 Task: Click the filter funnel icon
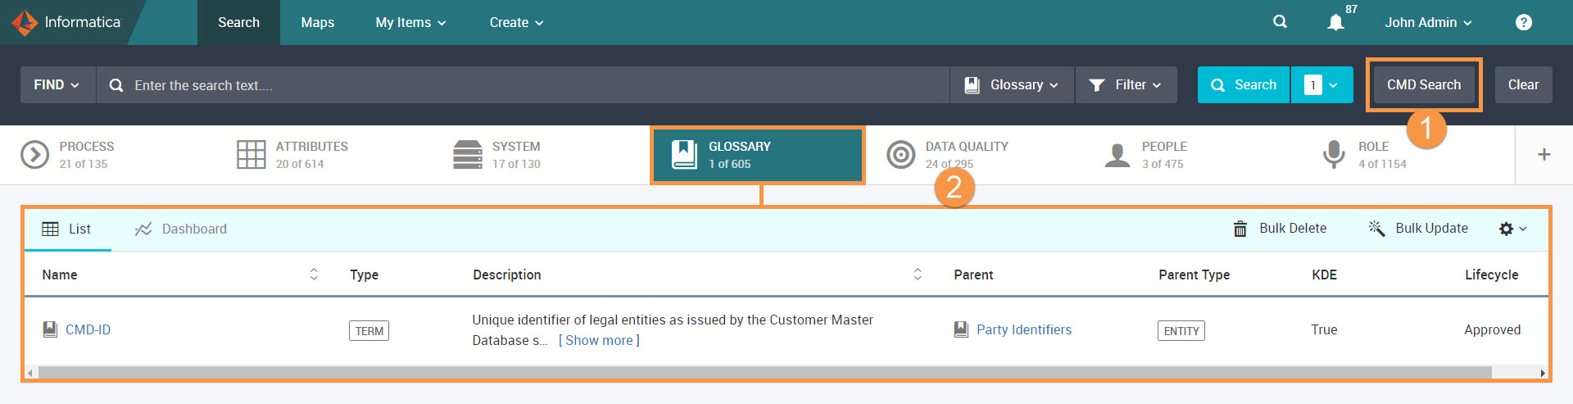1097,84
